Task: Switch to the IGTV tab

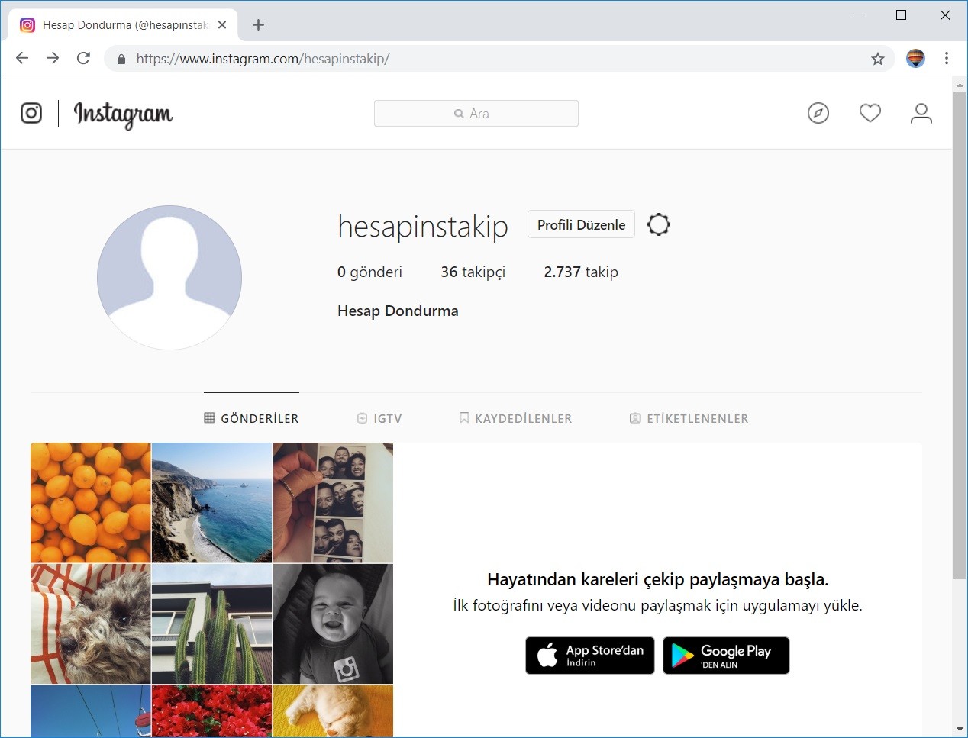Action: pyautogui.click(x=379, y=418)
